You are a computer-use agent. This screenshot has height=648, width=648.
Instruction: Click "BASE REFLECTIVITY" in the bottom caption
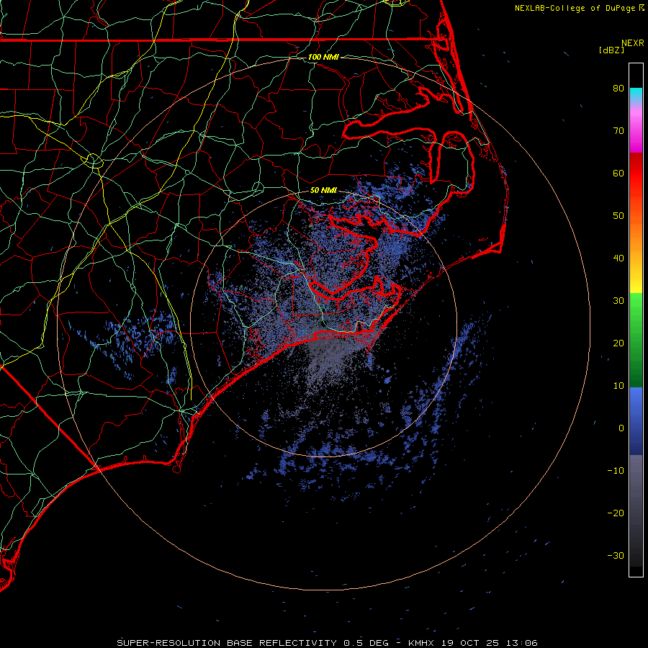pos(282,643)
